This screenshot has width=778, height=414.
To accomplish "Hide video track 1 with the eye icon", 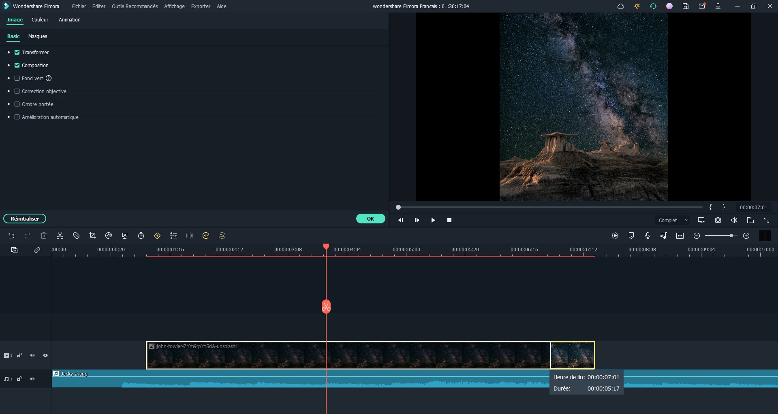I will point(45,355).
